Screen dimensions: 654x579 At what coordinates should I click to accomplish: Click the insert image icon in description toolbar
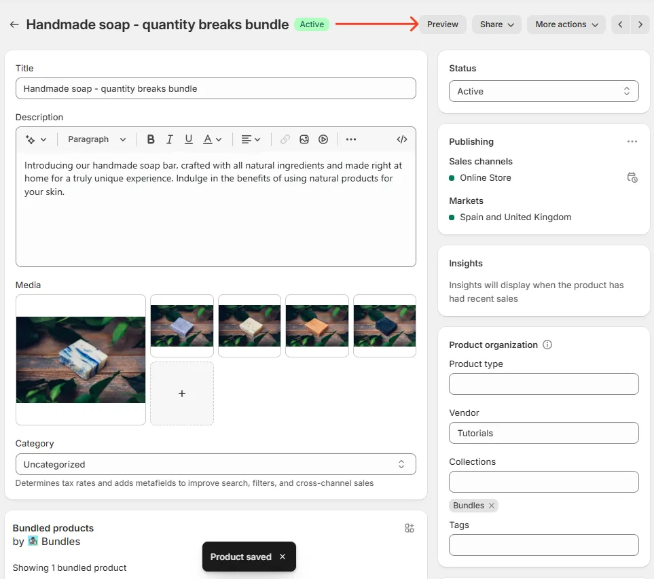point(304,139)
